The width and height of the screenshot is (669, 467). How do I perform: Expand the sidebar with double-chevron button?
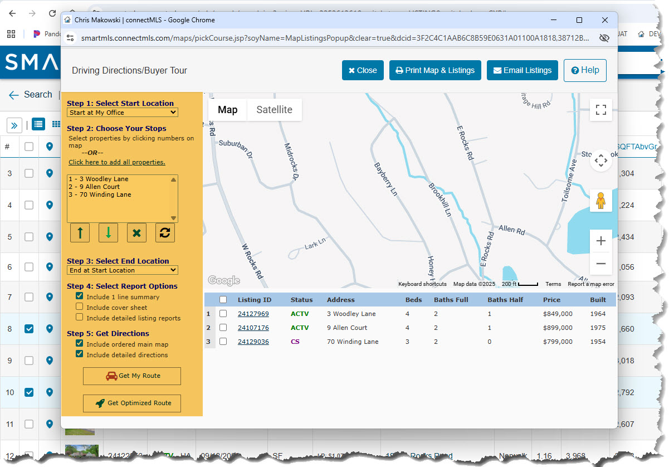(x=14, y=125)
